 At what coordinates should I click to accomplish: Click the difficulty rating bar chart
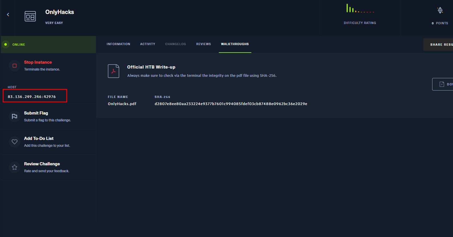[360, 8]
